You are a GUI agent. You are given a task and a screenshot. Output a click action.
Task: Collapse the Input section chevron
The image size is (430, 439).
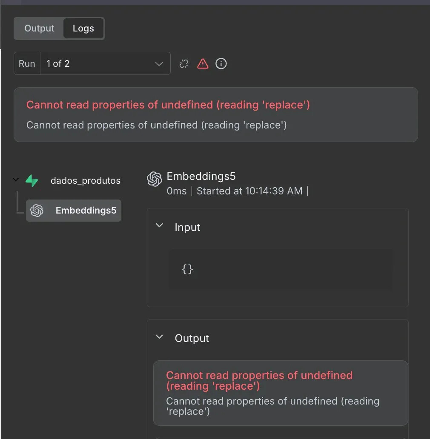(x=160, y=226)
